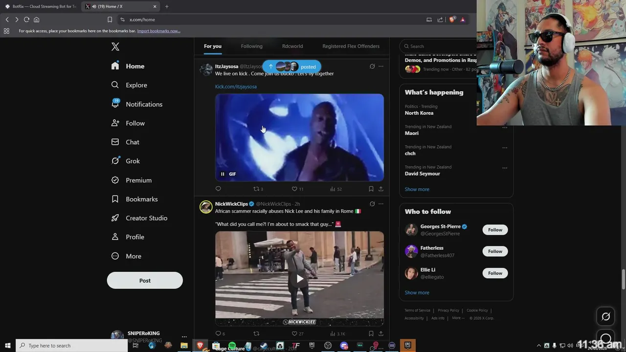626x352 pixels.
Task: Follow Fatherless
Action: [x=495, y=251]
